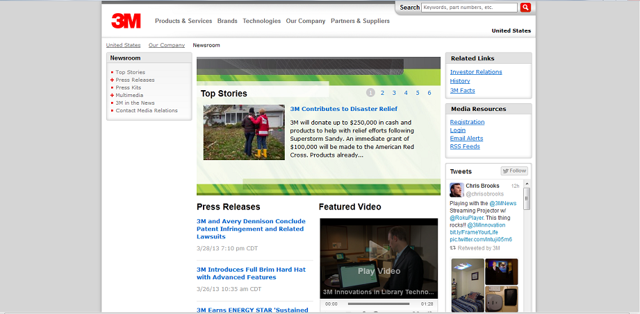Click the red search magnifier button

coord(525,8)
